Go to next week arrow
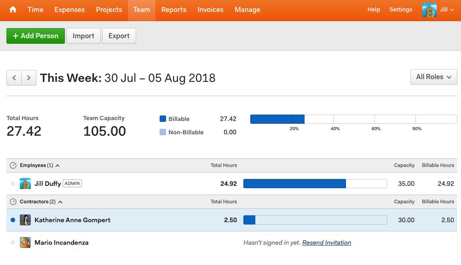The height and width of the screenshot is (265, 461). click(x=29, y=78)
